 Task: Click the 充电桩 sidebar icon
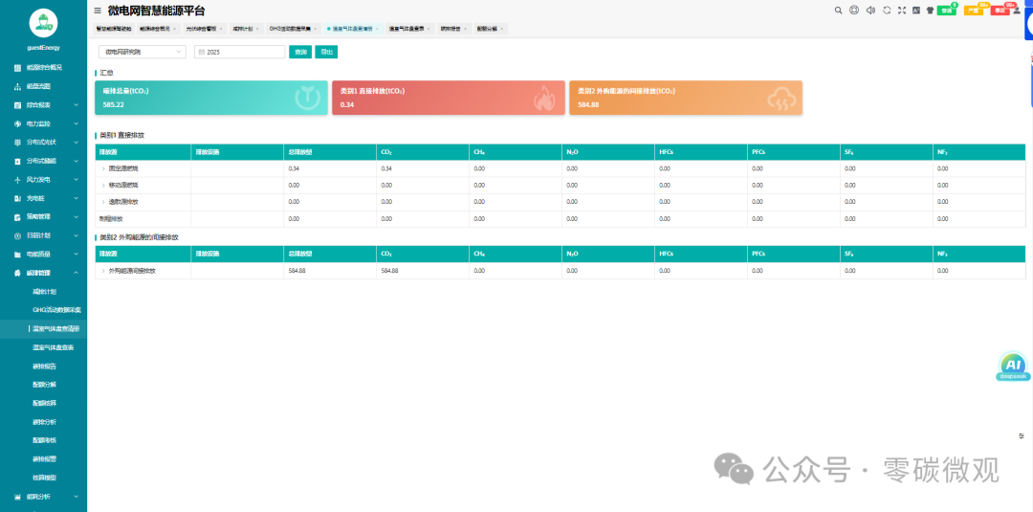[18, 198]
